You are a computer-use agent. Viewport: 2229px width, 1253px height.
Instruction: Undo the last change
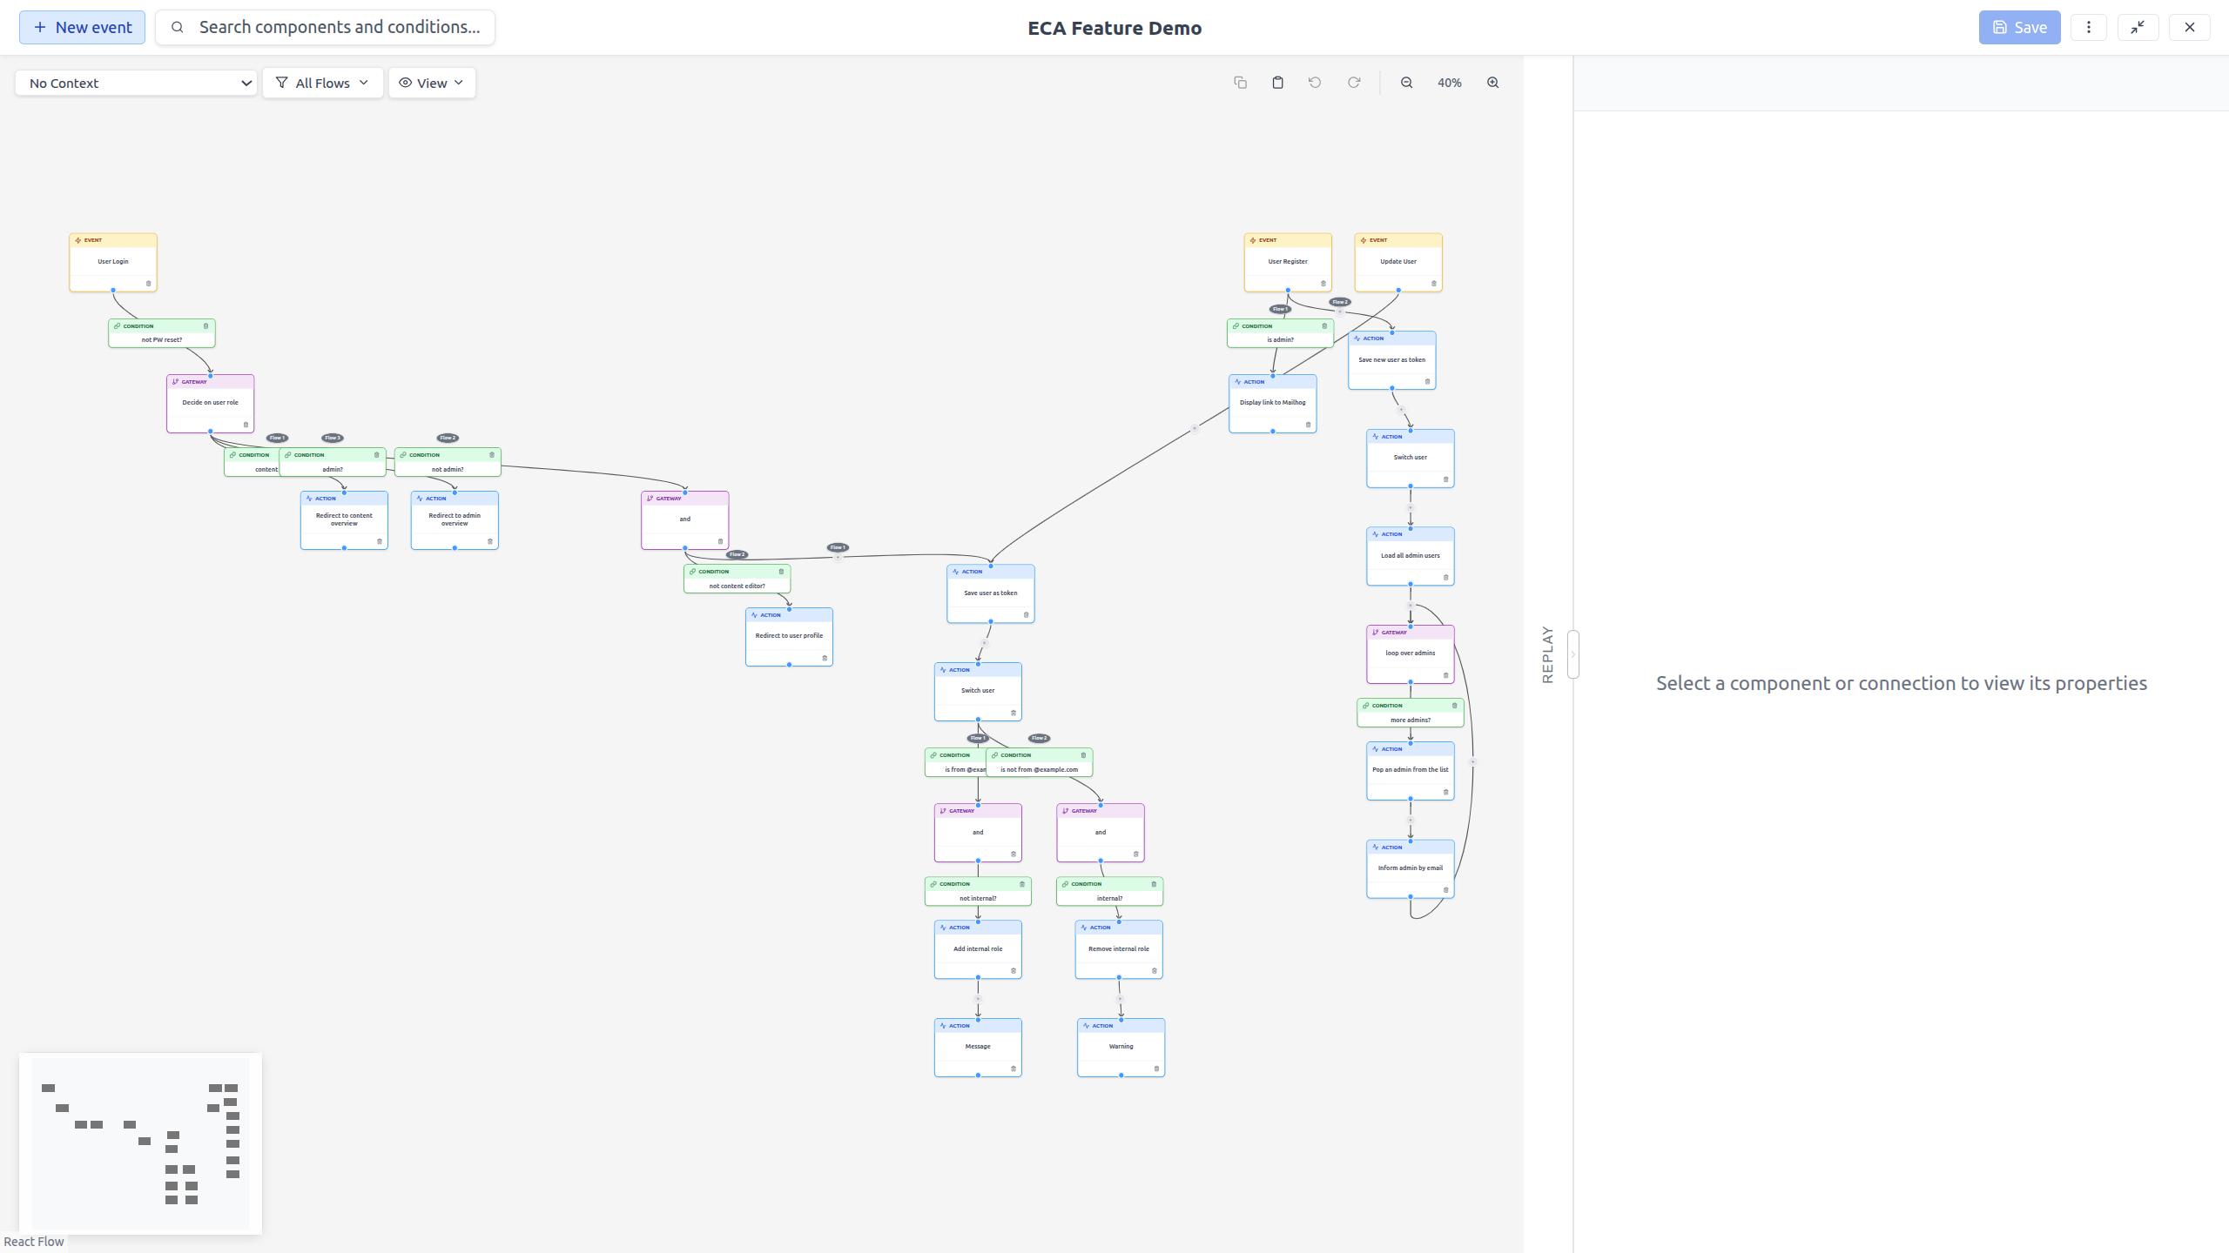coord(1314,82)
